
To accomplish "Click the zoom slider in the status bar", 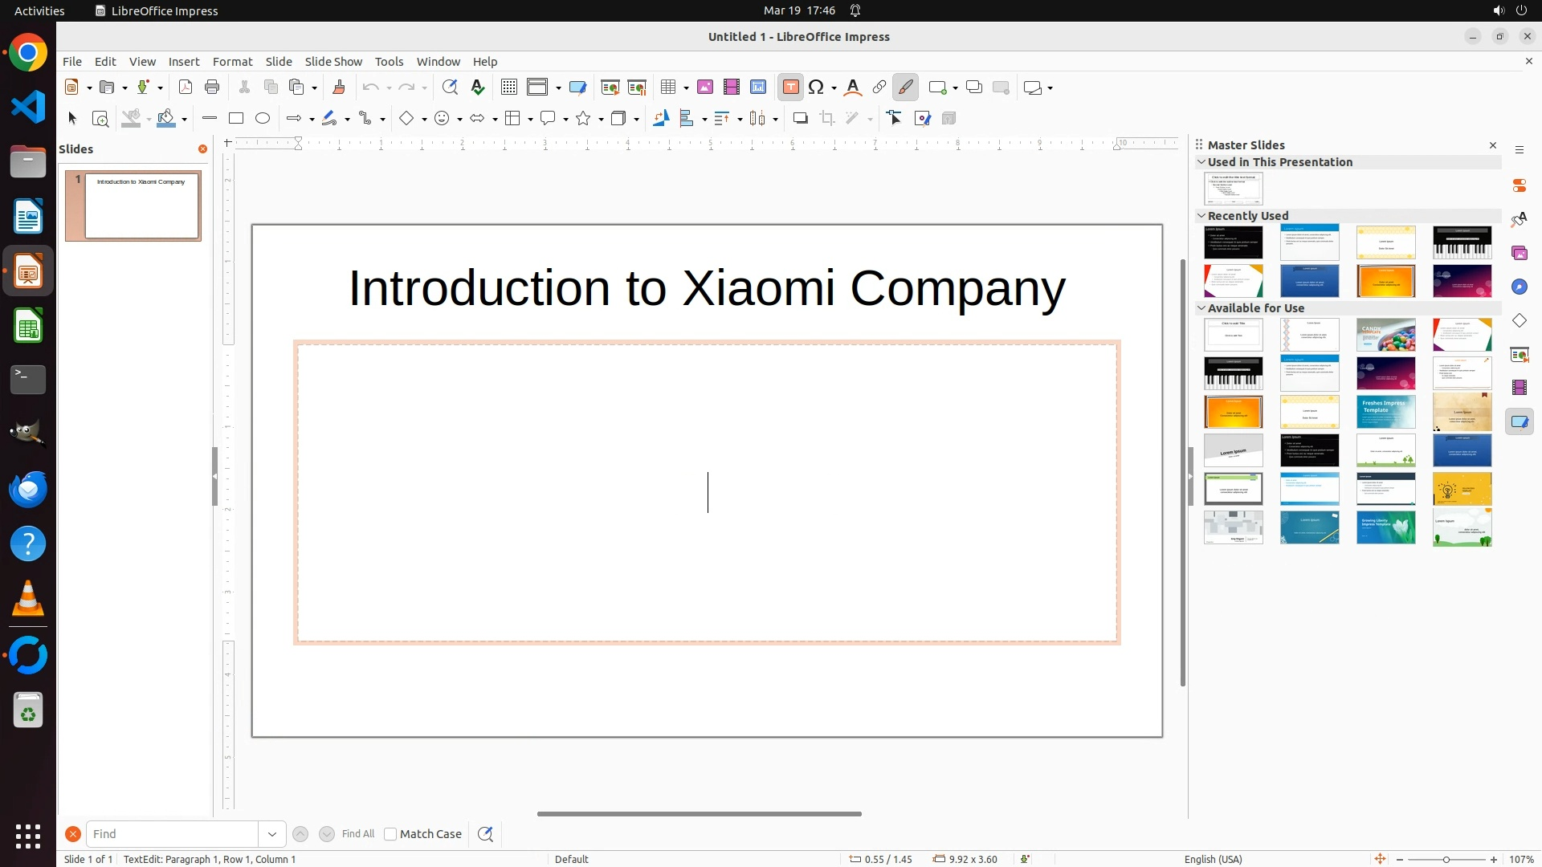I will [1446, 860].
